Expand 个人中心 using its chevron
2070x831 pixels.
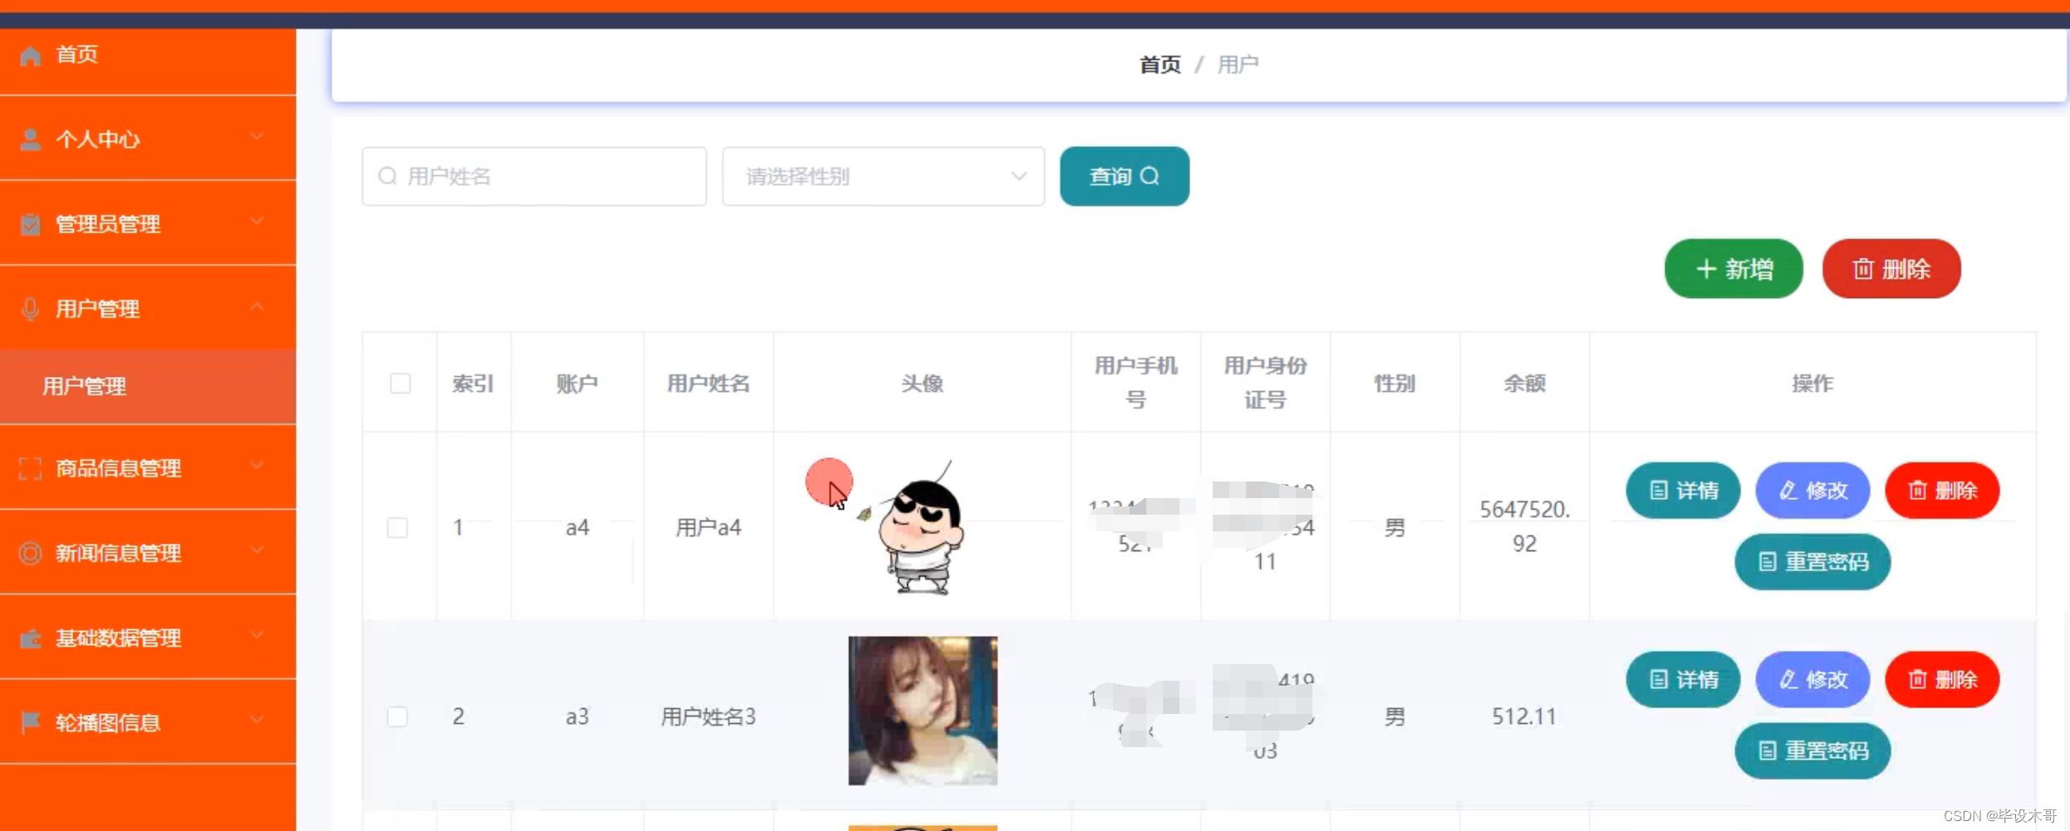[258, 137]
